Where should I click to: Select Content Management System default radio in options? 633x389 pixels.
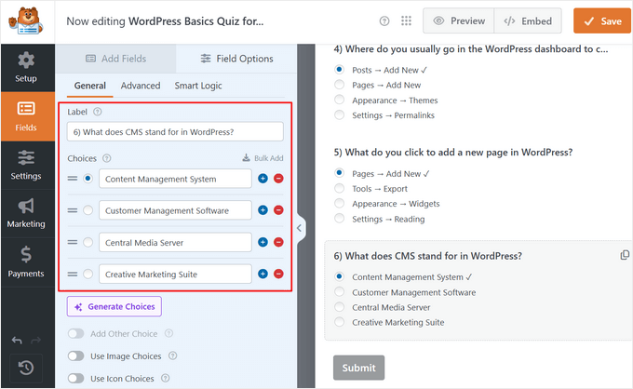coord(88,179)
